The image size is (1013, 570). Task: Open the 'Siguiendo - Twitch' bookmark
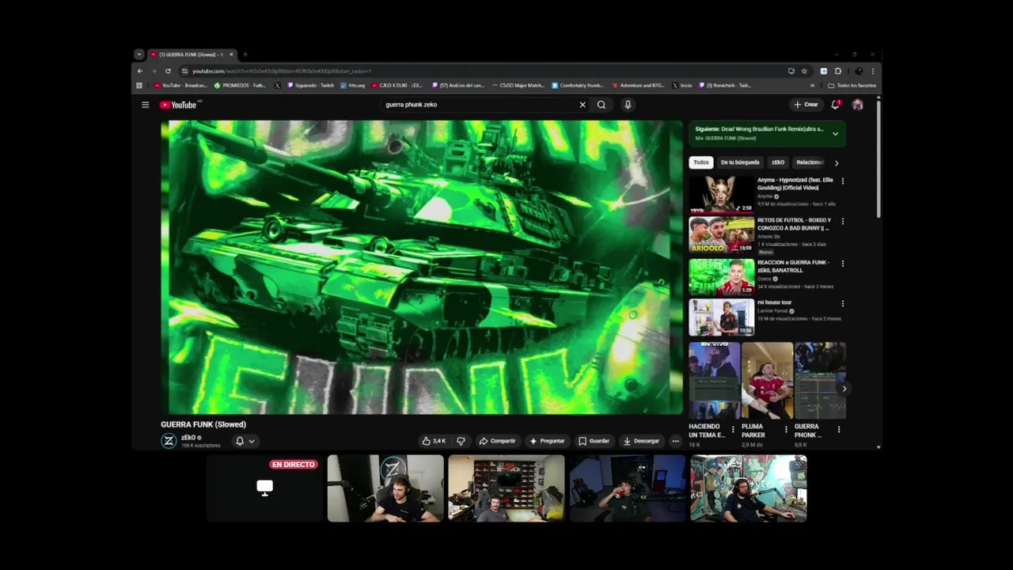311,85
